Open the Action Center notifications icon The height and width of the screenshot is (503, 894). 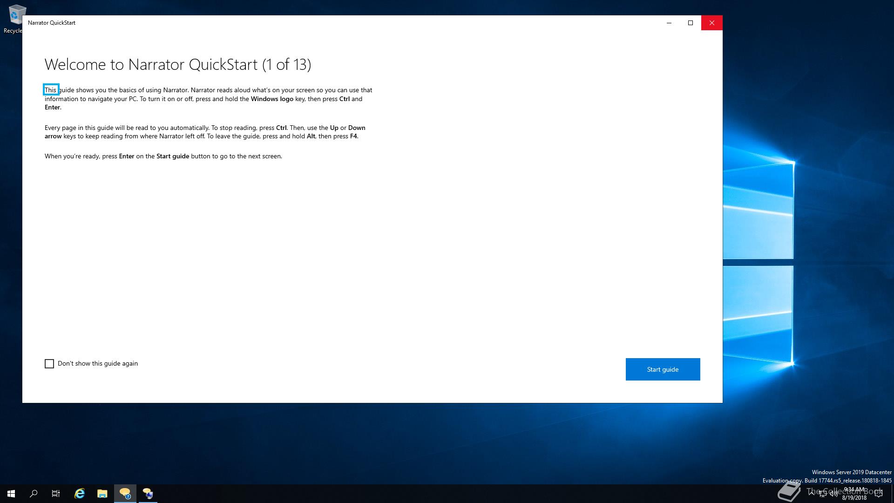click(x=879, y=494)
